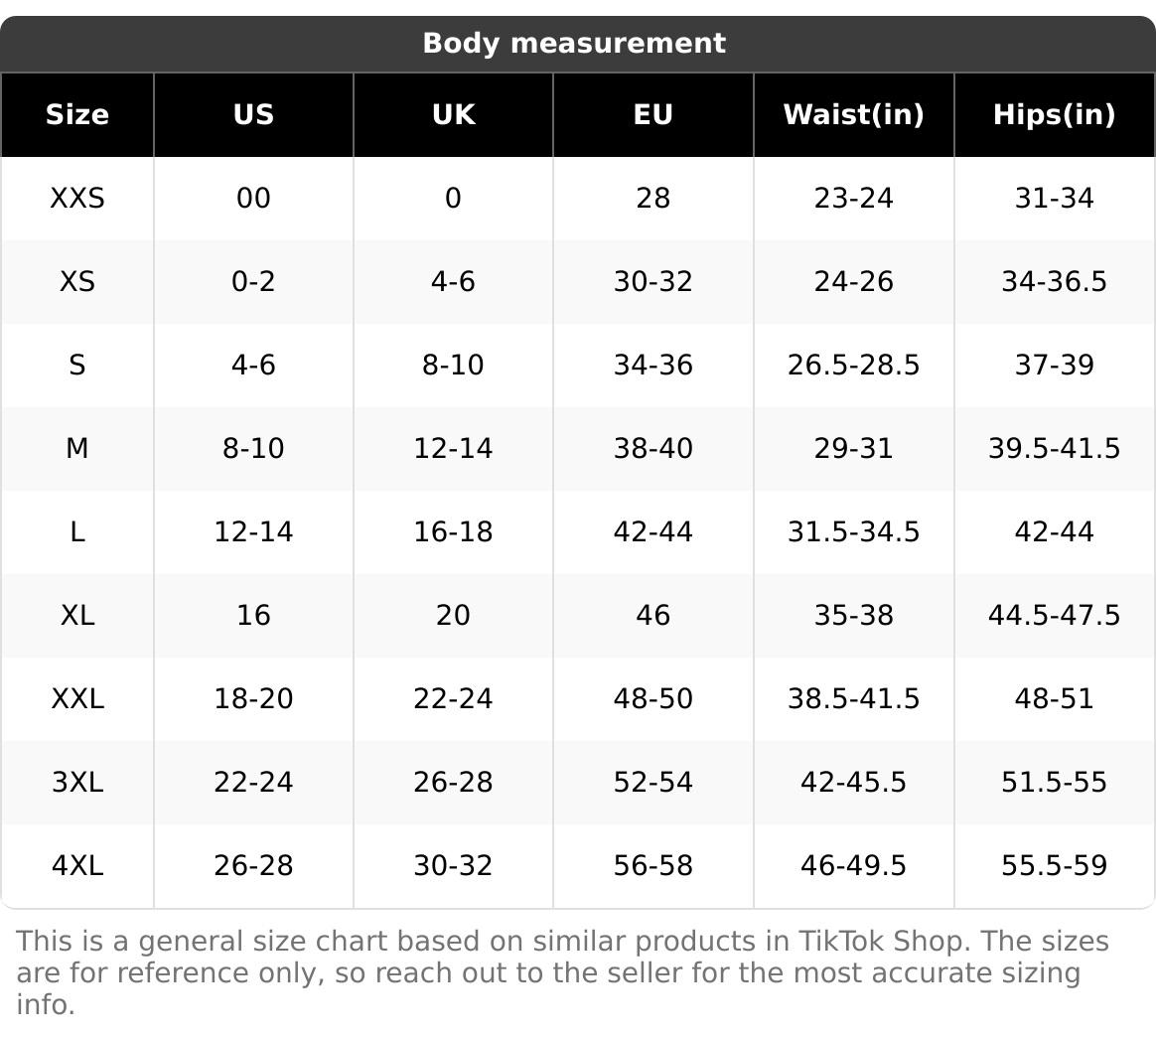This screenshot has height=1037, width=1156.
Task: Select the XS size row label
Action: pos(77,282)
